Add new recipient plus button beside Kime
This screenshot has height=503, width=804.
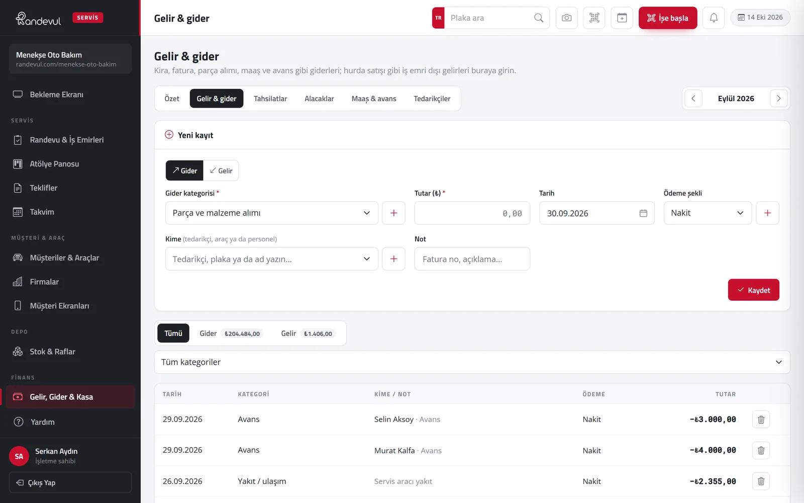tap(393, 259)
